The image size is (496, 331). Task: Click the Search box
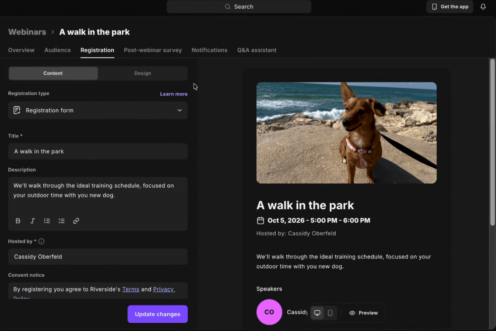(x=239, y=7)
